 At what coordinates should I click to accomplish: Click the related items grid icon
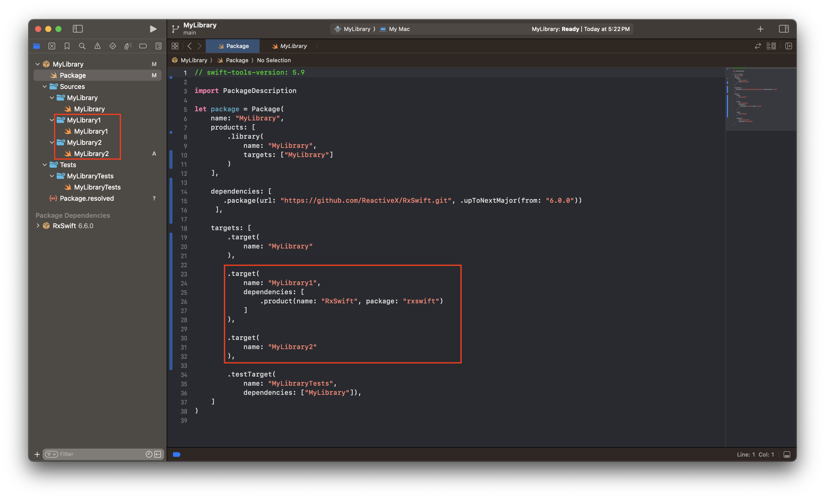pos(175,46)
